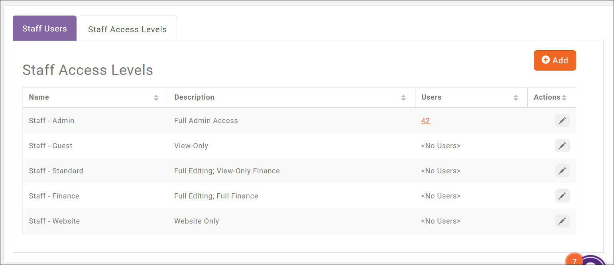Viewport: 614px width, 265px height.
Task: Sort the table by the Users column arrows
Action: 516,97
